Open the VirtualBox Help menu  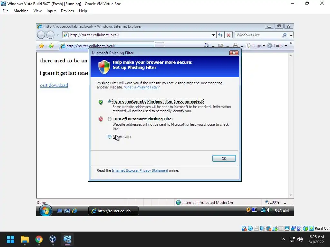click(x=83, y=11)
